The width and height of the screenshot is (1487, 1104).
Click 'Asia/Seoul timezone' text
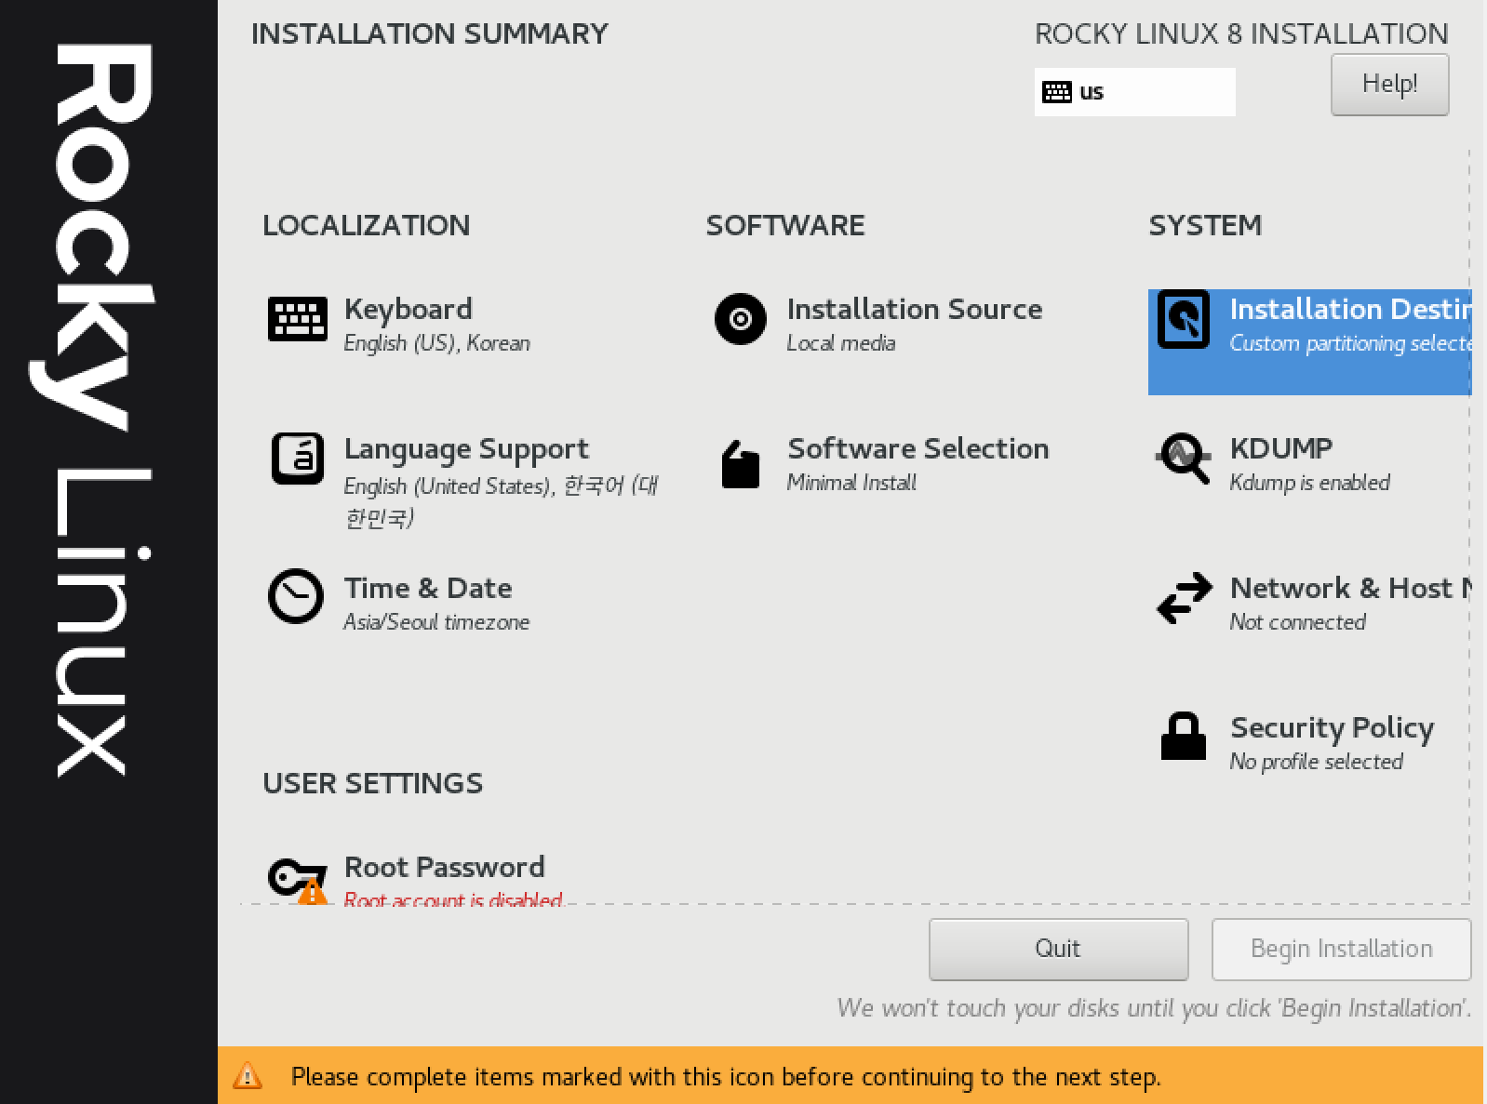coord(436,622)
